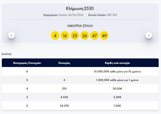
Task: Go to the previous draw with left arrow
Action: point(11,35)
